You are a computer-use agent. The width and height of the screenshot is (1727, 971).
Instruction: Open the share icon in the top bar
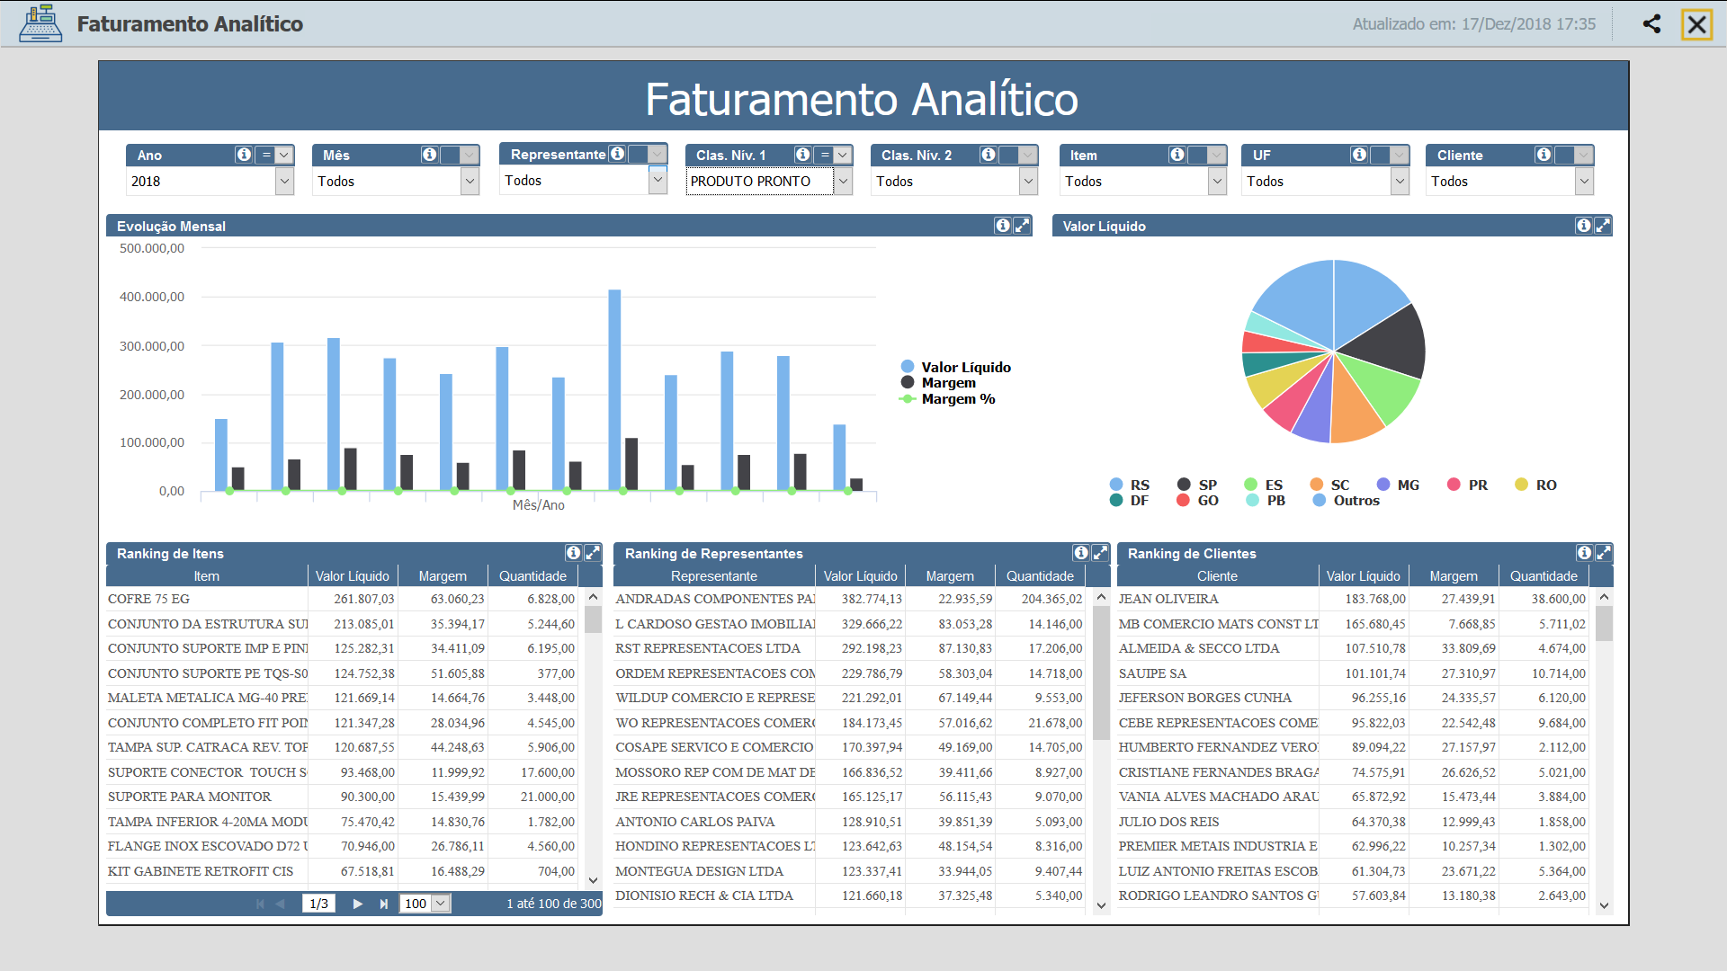pos(1651,24)
